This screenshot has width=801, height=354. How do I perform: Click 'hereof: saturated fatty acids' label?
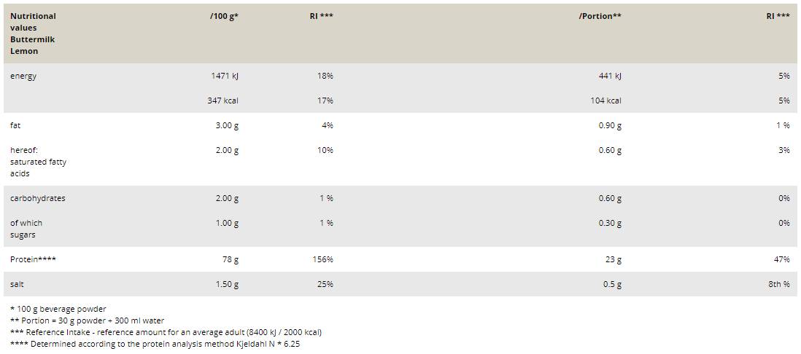pyautogui.click(x=38, y=162)
